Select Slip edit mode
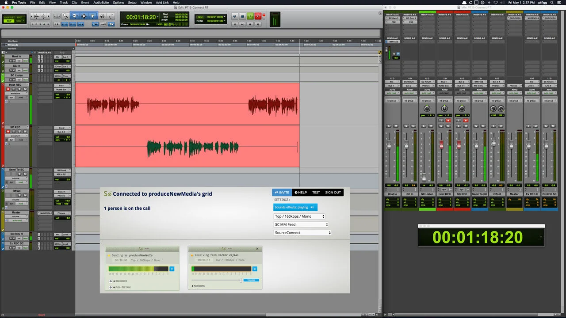 pos(9,21)
